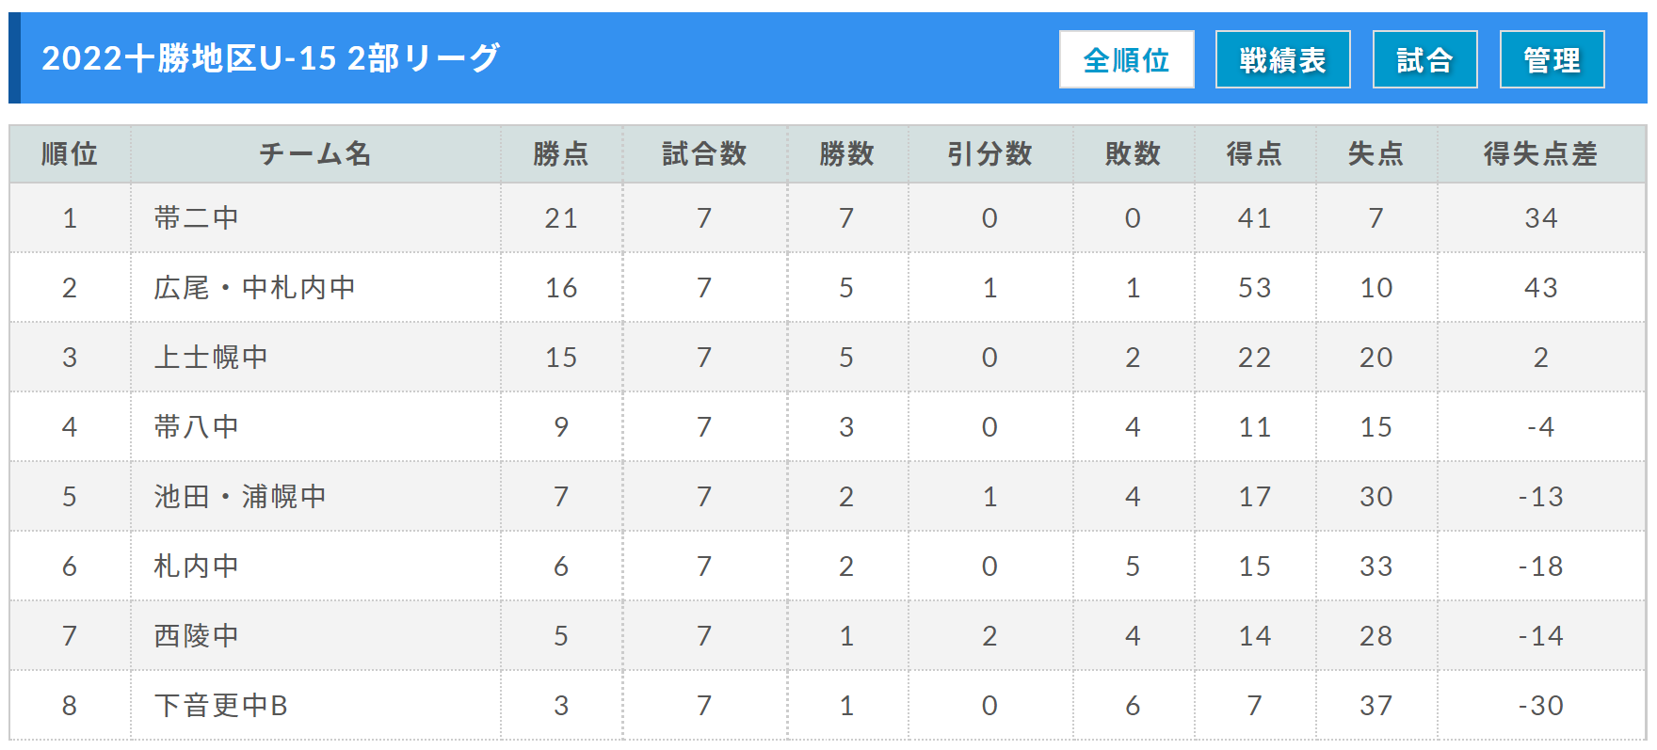Click the 勝点 column header
1657x750 pixels.
click(x=561, y=153)
